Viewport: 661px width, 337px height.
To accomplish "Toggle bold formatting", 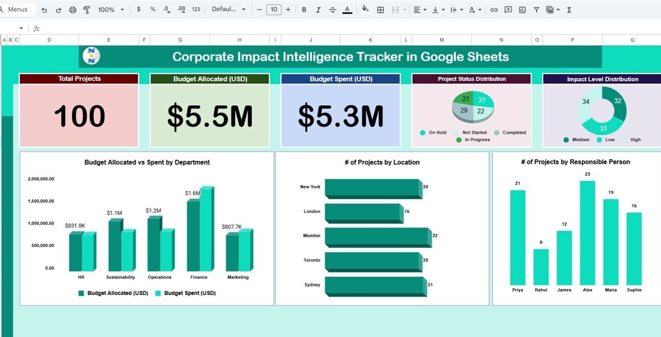I will coord(304,10).
